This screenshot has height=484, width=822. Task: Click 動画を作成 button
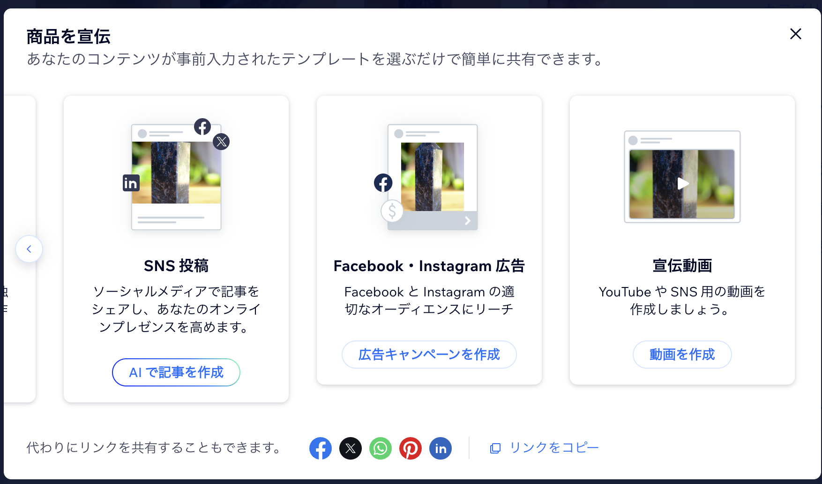tap(682, 355)
